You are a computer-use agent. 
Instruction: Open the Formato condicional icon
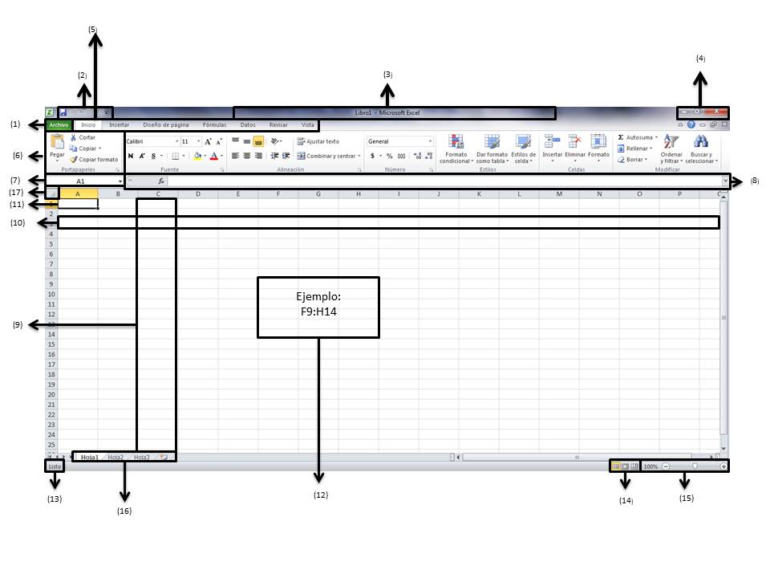pyautogui.click(x=456, y=143)
